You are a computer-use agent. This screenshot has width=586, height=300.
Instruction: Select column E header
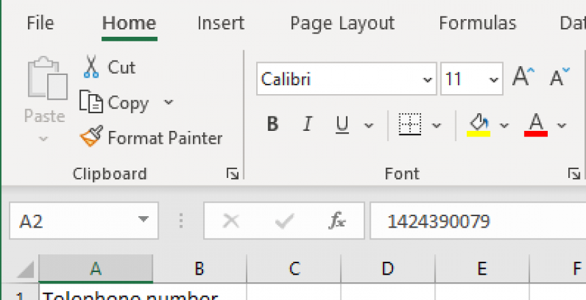[482, 269]
